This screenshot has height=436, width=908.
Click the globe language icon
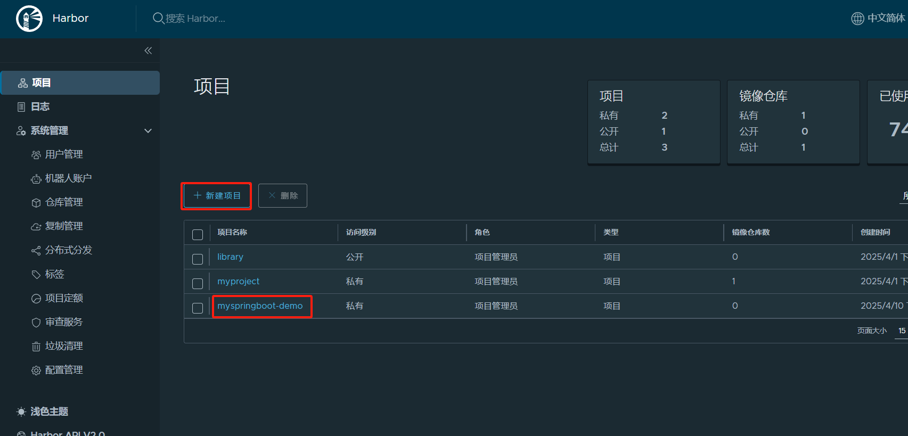[x=857, y=19]
